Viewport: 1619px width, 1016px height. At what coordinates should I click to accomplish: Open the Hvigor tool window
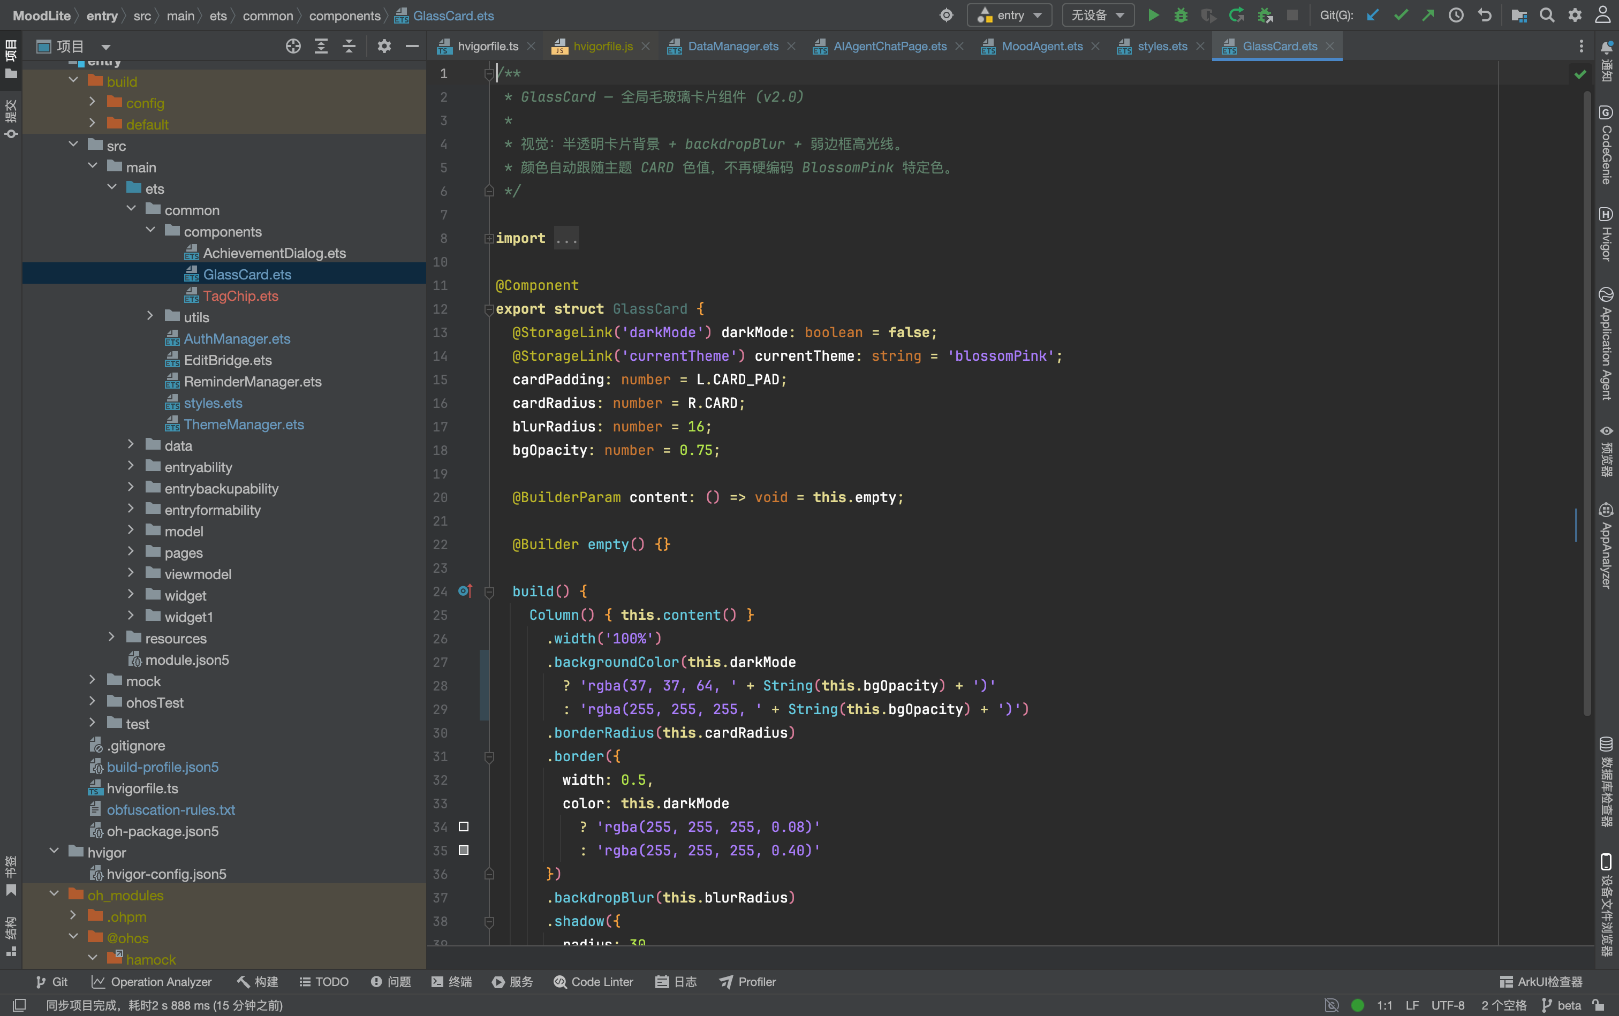(1606, 234)
